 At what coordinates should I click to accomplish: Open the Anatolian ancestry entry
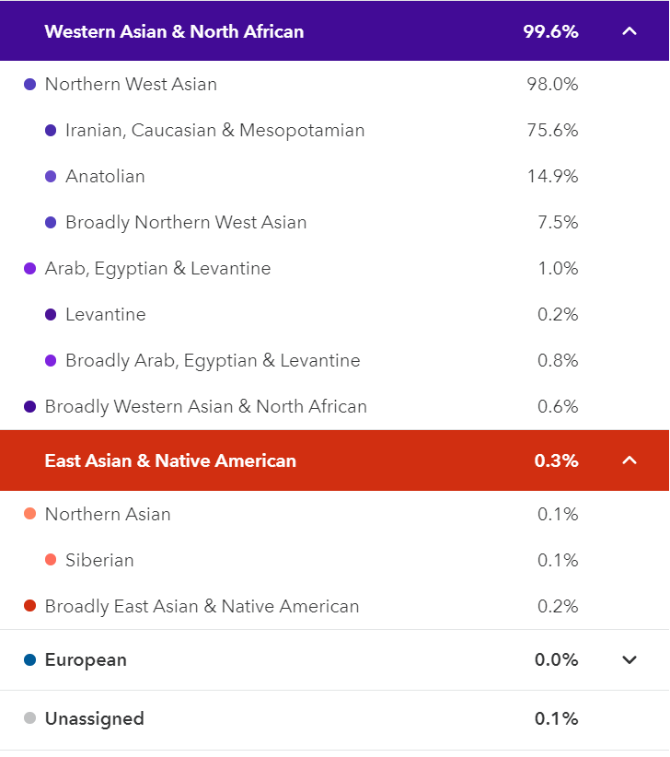click(335, 176)
